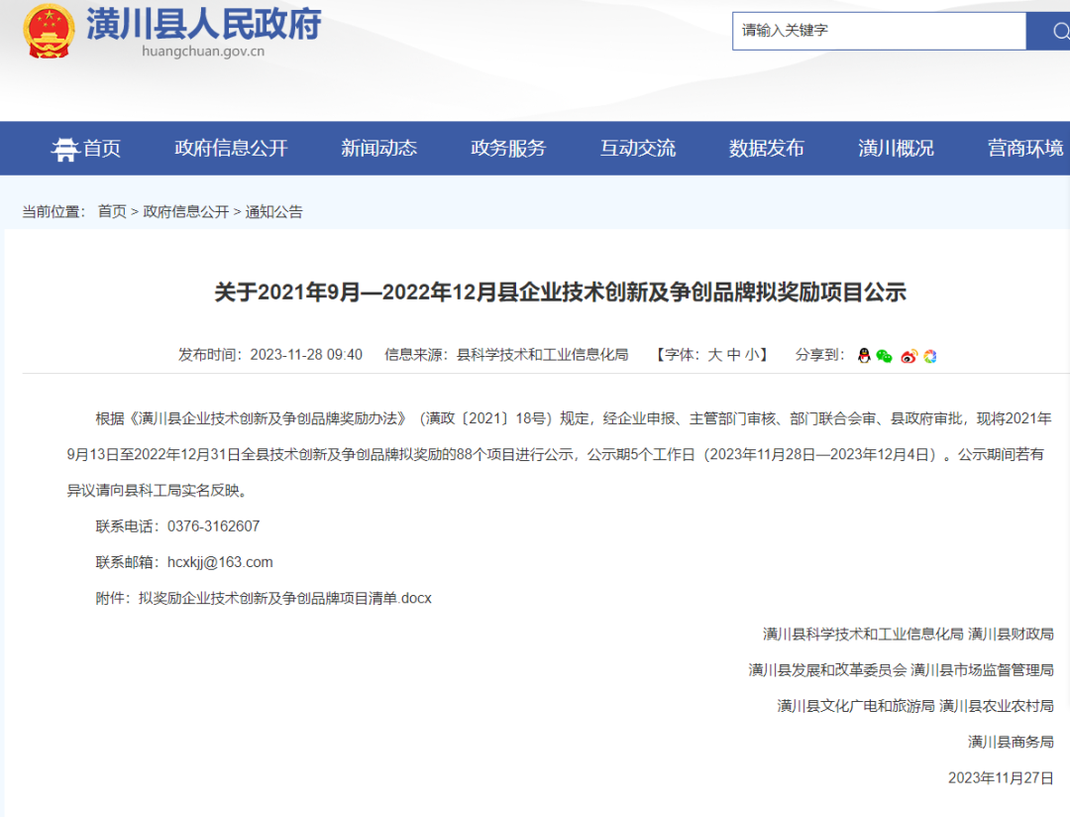The width and height of the screenshot is (1070, 817).
Task: Click the huangchuan.gov.cn domain text
Action: [203, 52]
